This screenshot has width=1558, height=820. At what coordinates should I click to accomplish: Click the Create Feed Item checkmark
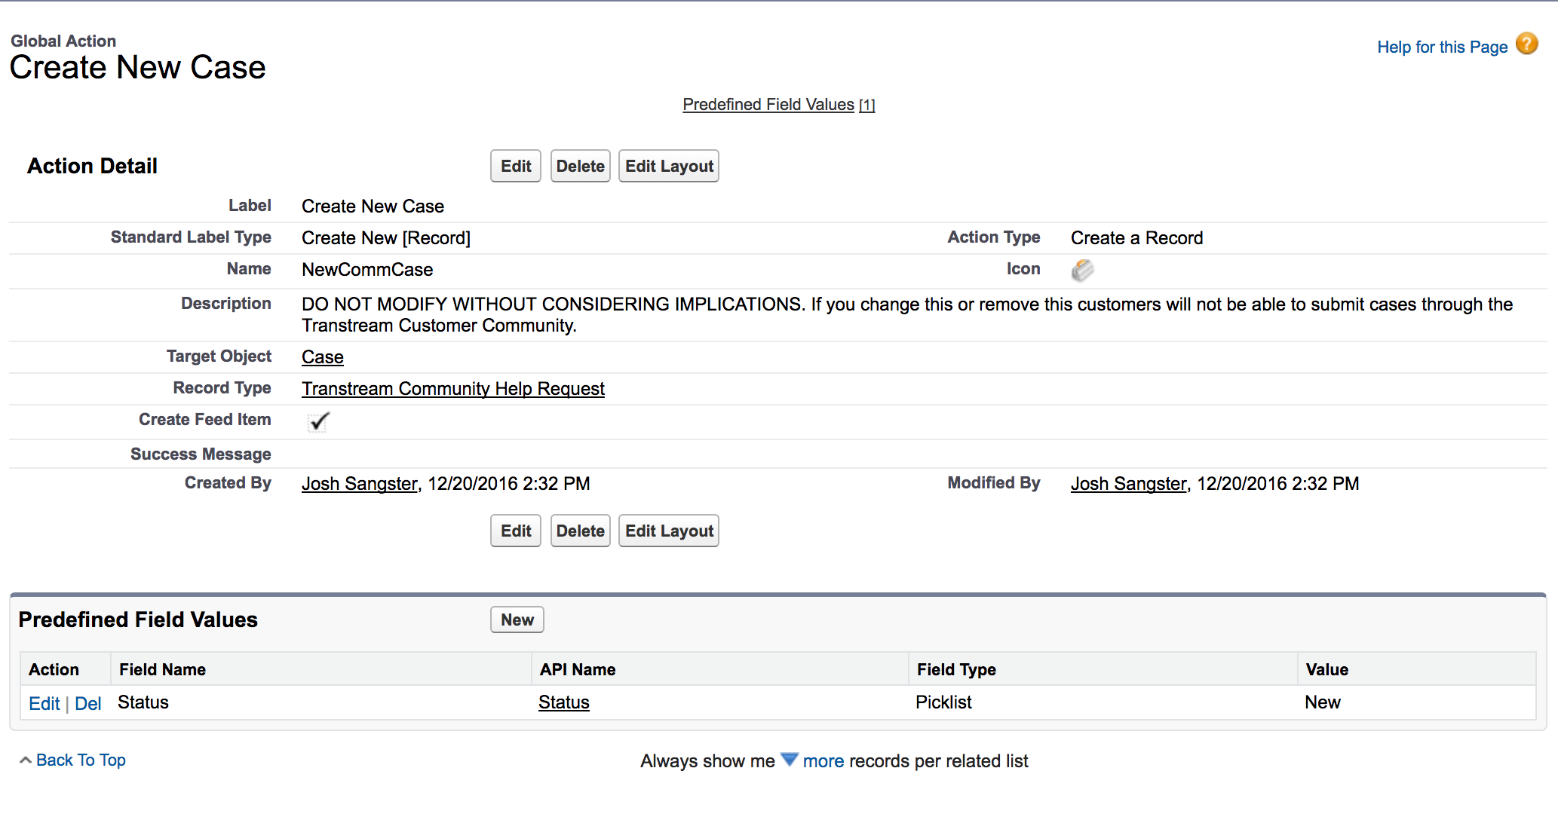(319, 421)
